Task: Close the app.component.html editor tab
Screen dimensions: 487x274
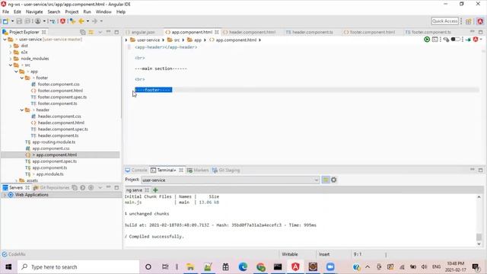Action: (x=217, y=32)
